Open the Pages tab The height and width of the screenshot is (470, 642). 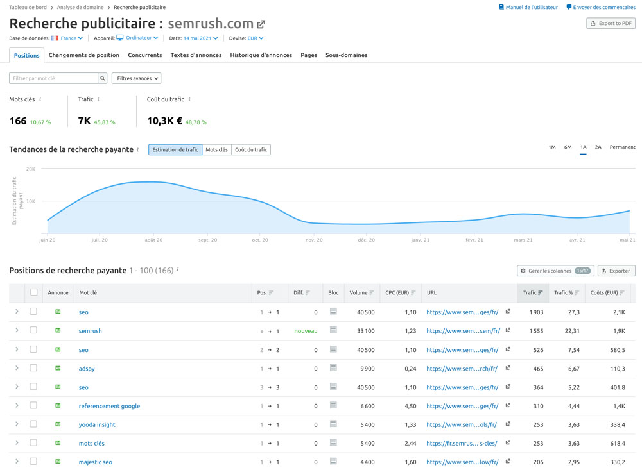[309, 55]
